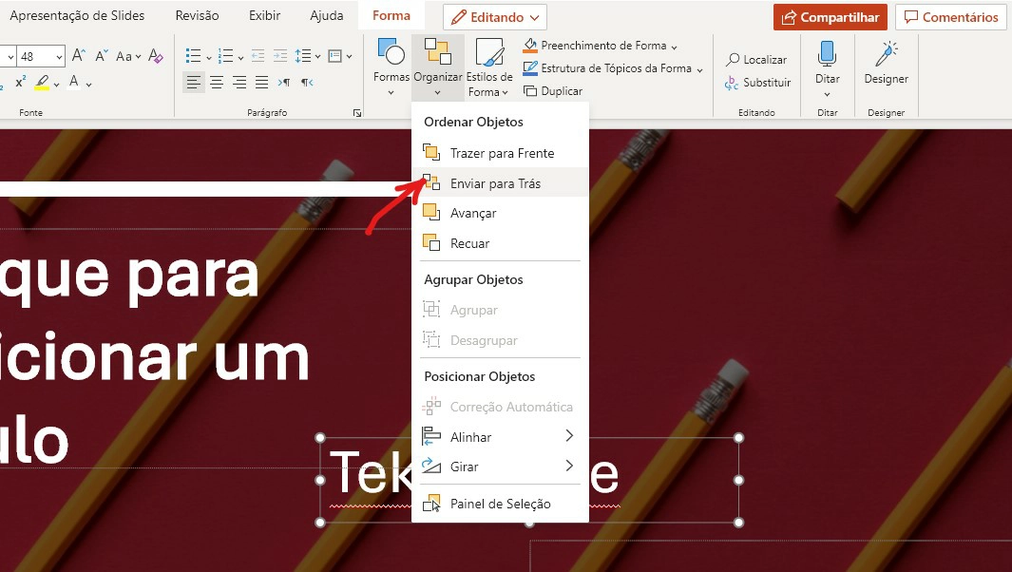Click the Compartilhar button
Viewport: 1012px width, 572px height.
[830, 17]
